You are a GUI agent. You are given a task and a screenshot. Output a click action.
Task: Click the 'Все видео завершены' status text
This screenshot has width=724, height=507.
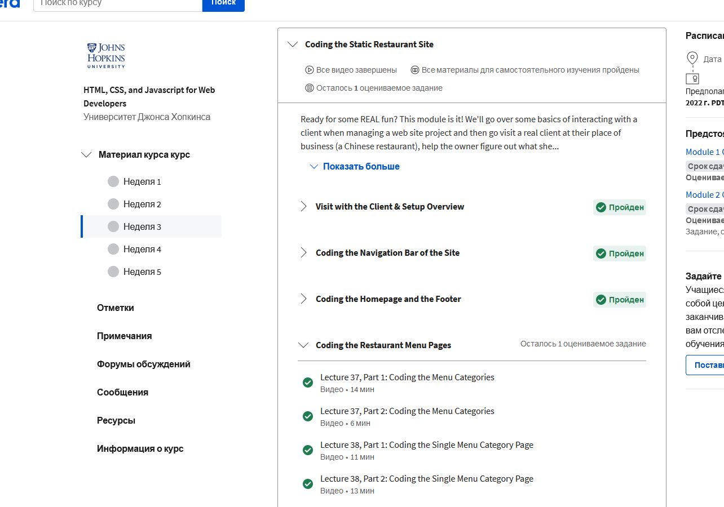click(356, 70)
